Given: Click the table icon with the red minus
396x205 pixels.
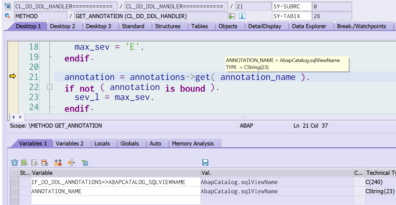Looking at the screenshot, I should [44, 163].
